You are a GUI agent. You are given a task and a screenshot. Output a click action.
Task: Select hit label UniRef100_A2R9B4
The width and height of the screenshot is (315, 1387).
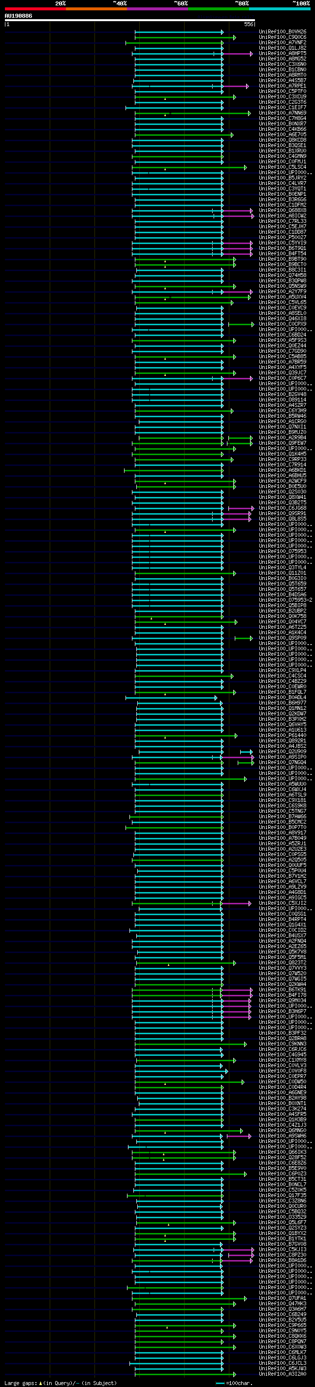(x=283, y=438)
